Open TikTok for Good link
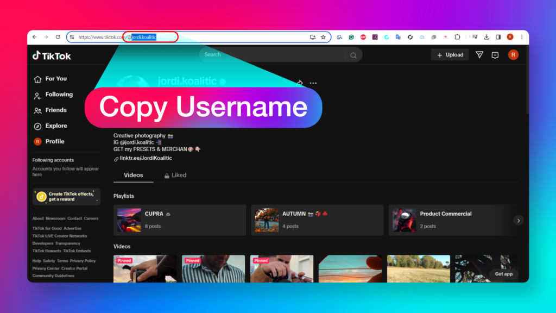The image size is (556, 313). click(47, 229)
